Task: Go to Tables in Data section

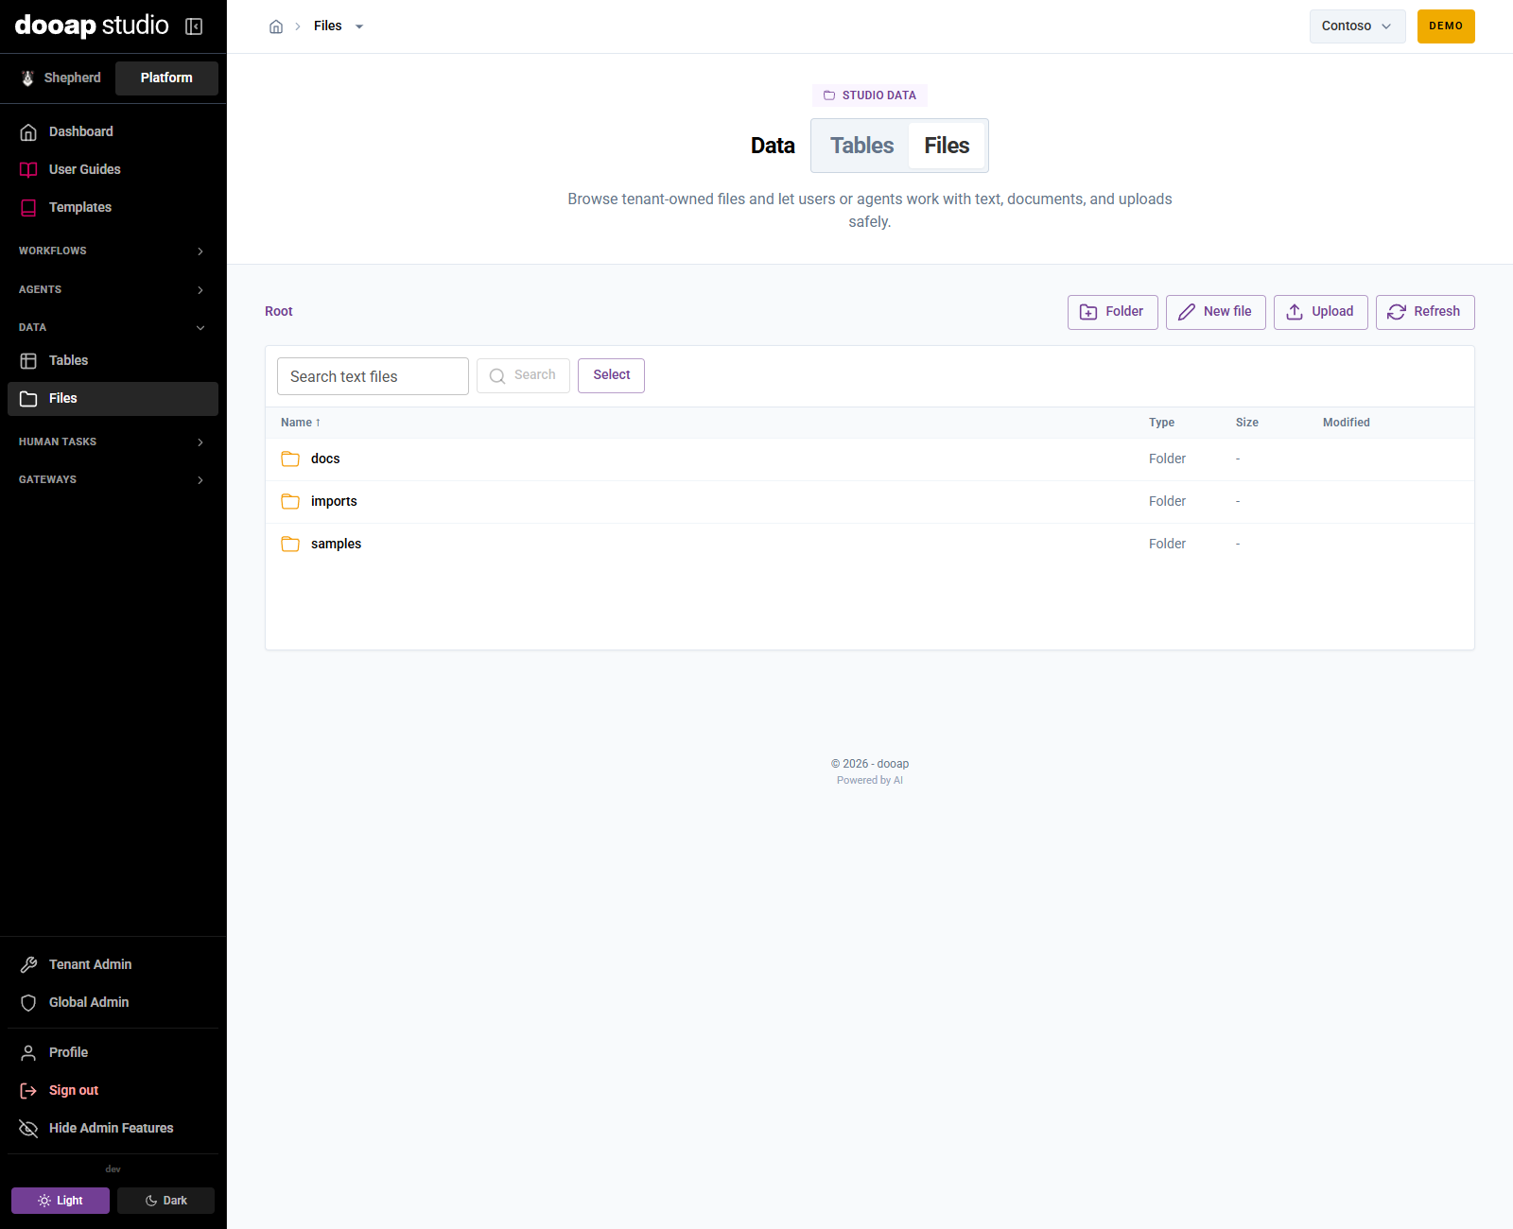Action: point(113,360)
